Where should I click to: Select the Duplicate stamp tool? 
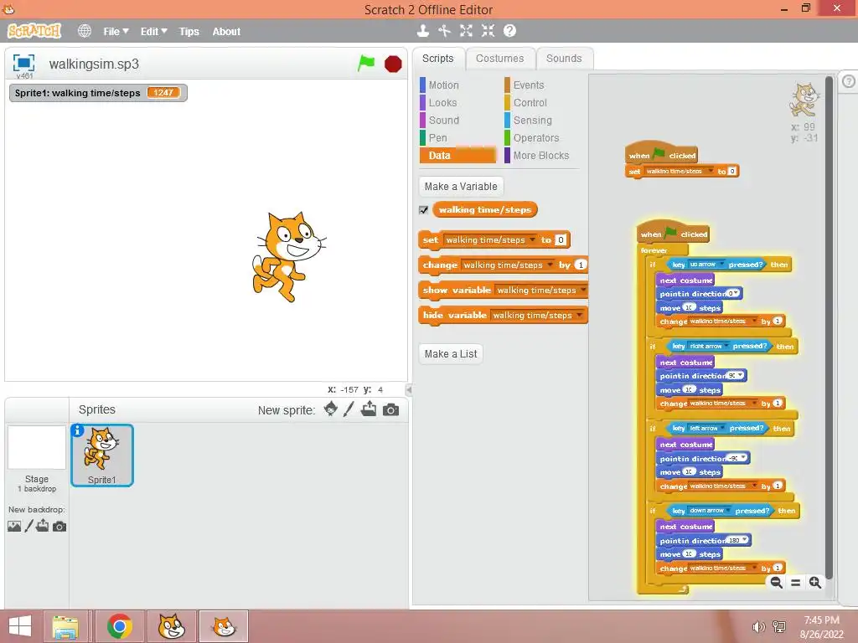click(x=422, y=31)
